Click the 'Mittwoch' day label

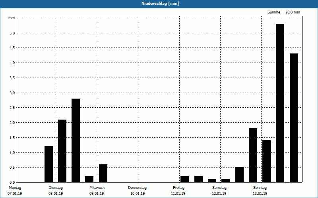click(x=97, y=188)
